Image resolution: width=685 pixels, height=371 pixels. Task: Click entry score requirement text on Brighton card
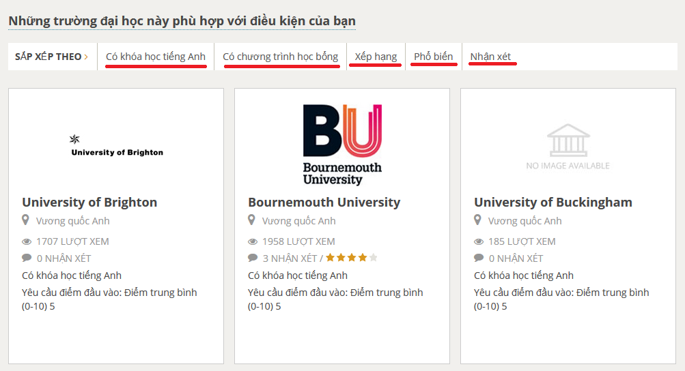pyautogui.click(x=109, y=299)
